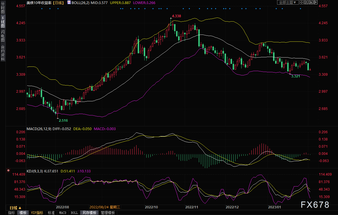Click the jump-to-start chart icon
338x215 pixels.
(306, 2)
